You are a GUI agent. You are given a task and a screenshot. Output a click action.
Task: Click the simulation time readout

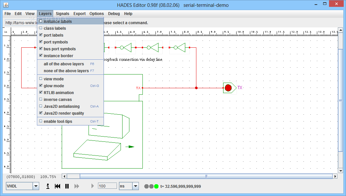pos(180,186)
